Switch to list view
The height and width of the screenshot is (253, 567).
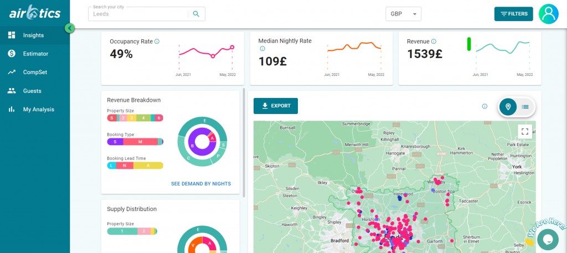[x=525, y=107]
